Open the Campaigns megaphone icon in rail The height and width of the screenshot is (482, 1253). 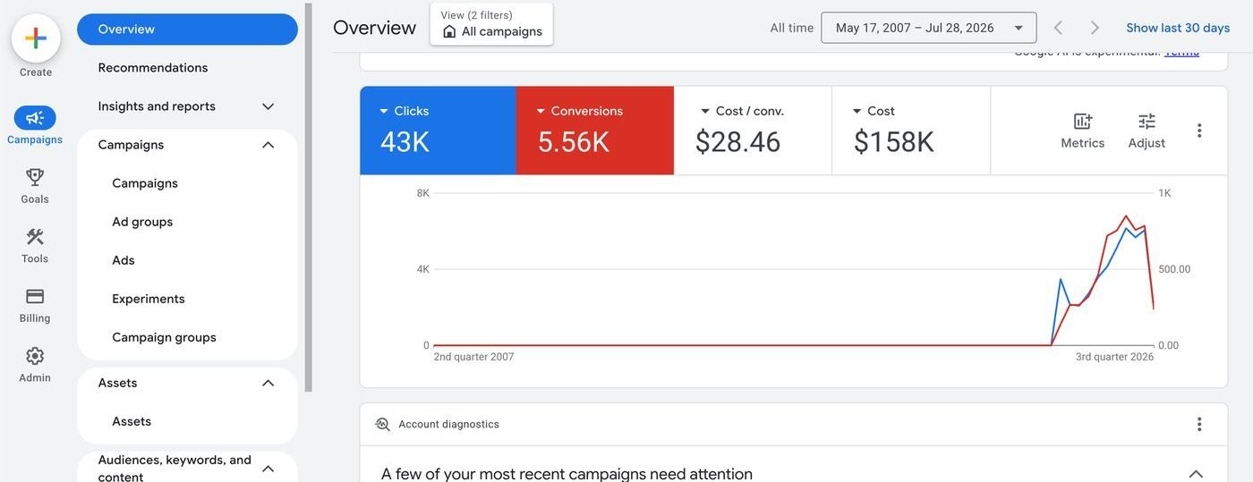click(35, 118)
